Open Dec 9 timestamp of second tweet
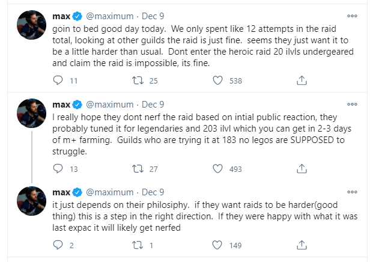Screen dimensions: 373x262 pyautogui.click(x=153, y=105)
